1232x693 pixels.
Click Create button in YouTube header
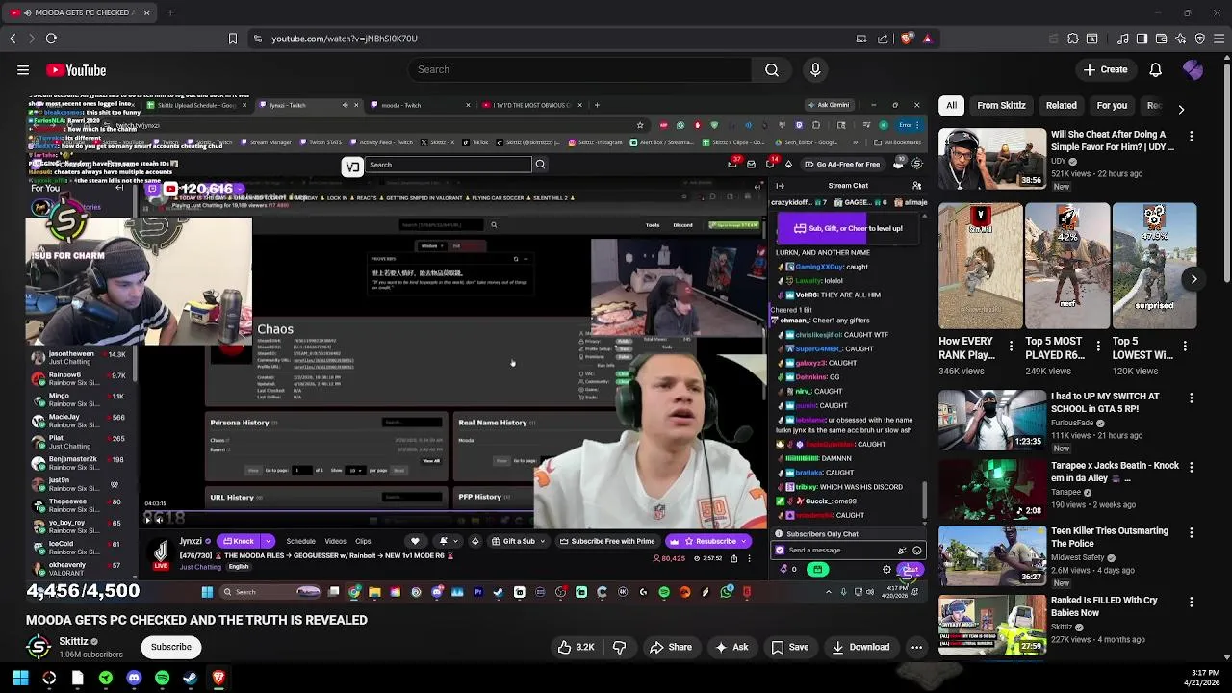(x=1105, y=69)
